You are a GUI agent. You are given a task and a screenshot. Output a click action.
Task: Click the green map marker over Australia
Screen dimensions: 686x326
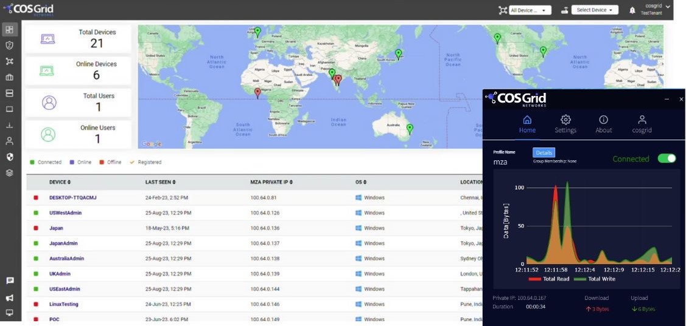point(410,129)
